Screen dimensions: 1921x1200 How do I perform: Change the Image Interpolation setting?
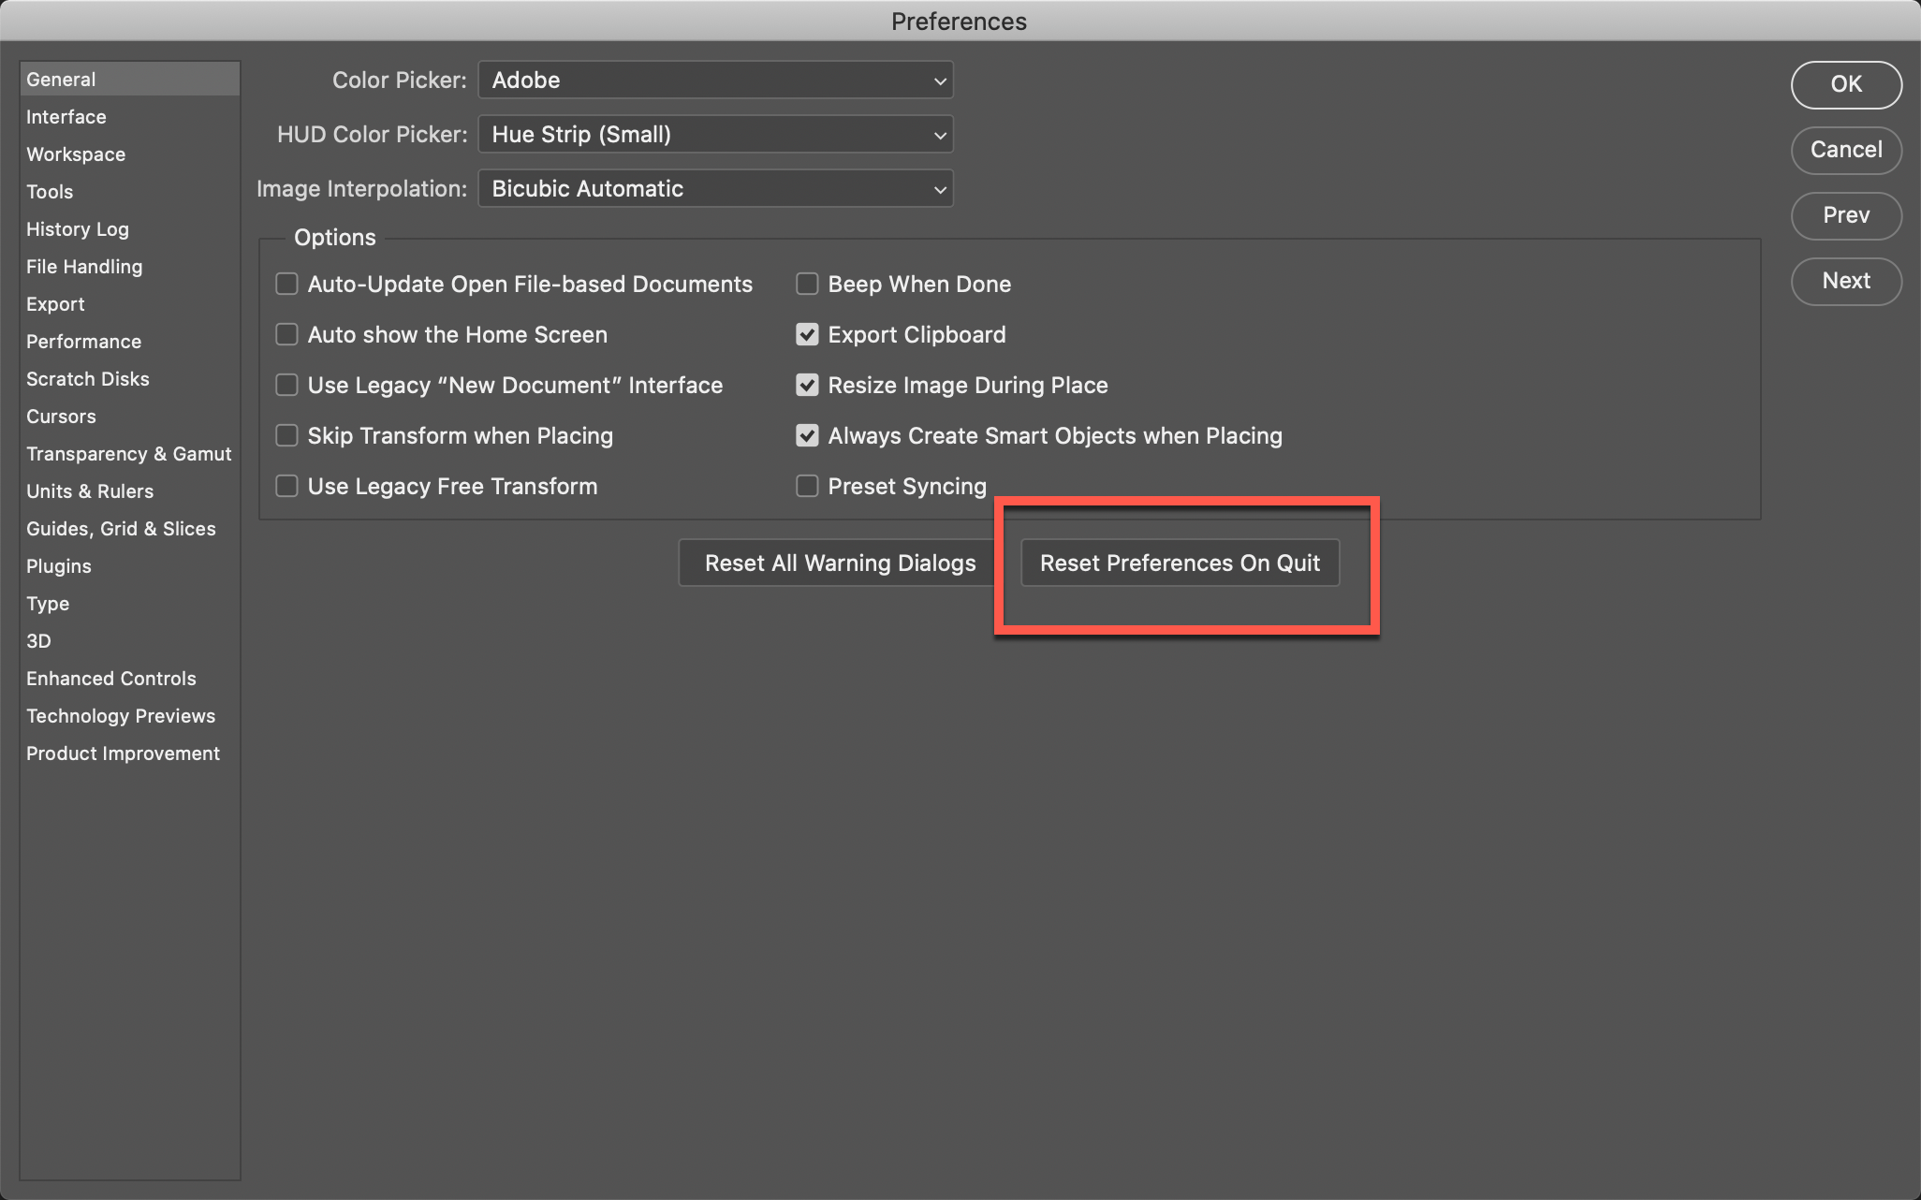coord(714,188)
